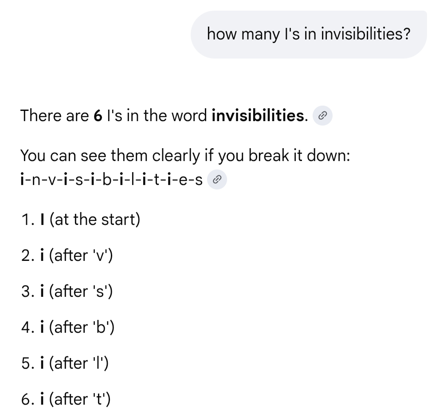The height and width of the screenshot is (418, 447).
Task: Click the bold word "invisibilities" in the answer
Action: pos(258,116)
